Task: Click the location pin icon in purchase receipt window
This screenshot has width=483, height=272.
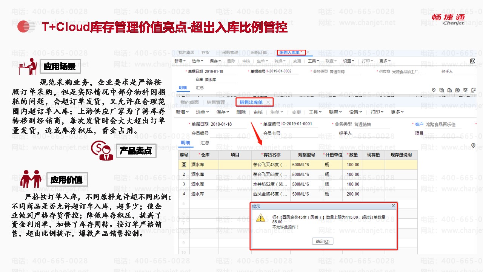Action: [x=434, y=90]
